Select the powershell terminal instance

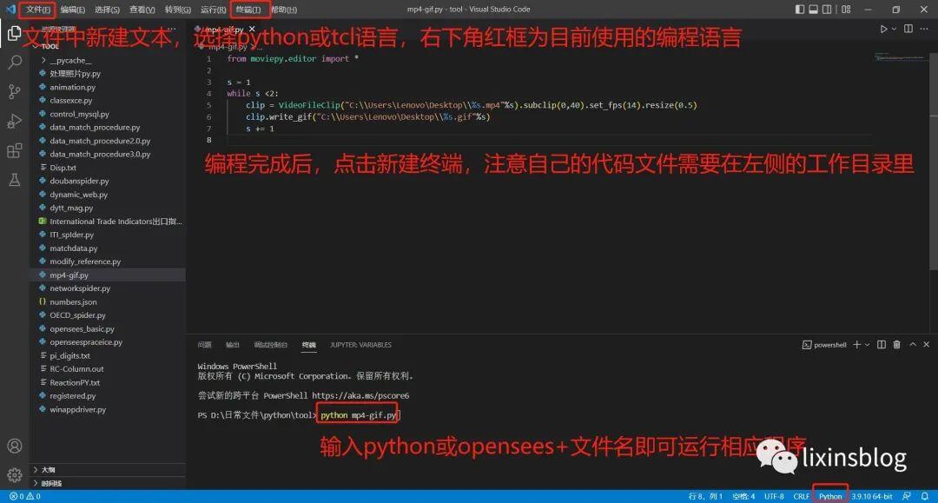[x=824, y=345]
